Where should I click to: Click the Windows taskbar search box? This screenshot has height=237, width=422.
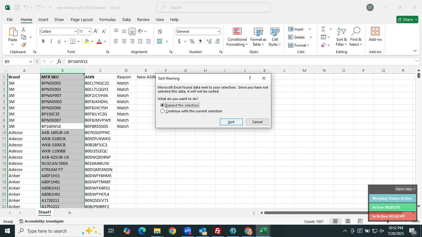coord(59,231)
